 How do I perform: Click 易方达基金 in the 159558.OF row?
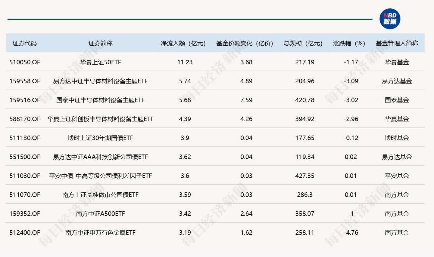(397, 81)
